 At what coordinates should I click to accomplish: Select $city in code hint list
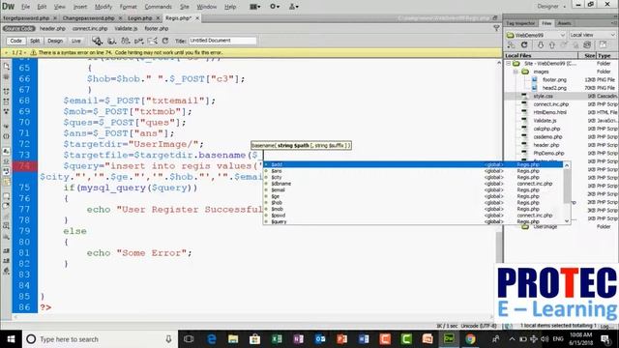click(413, 177)
